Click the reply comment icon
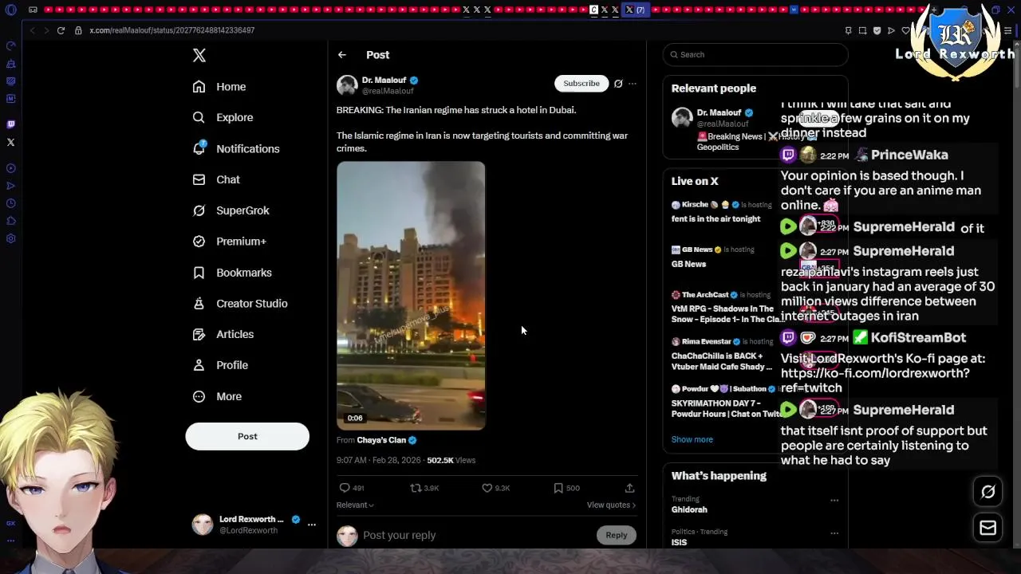The width and height of the screenshot is (1021, 574). 345,488
